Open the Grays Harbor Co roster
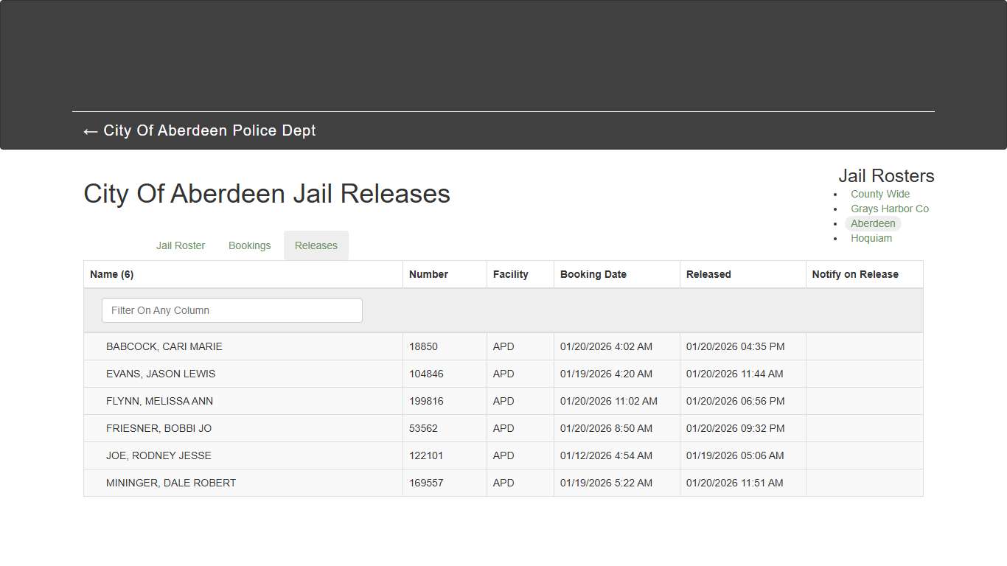 tap(890, 209)
